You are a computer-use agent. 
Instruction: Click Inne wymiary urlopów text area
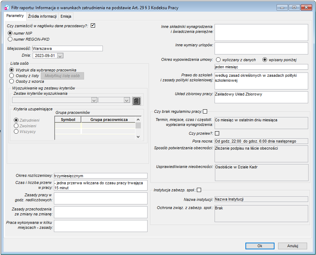(261, 48)
